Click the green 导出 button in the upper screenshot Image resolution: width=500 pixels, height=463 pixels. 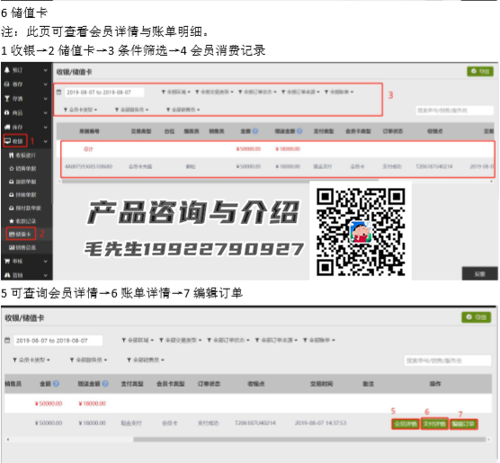point(480,71)
